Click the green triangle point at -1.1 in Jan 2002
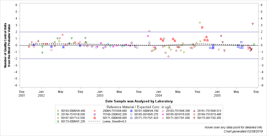This screenshot has width=267, height=136. pyautogui.click(x=42, y=53)
